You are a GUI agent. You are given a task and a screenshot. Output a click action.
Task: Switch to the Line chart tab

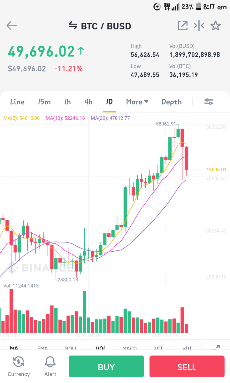17,102
